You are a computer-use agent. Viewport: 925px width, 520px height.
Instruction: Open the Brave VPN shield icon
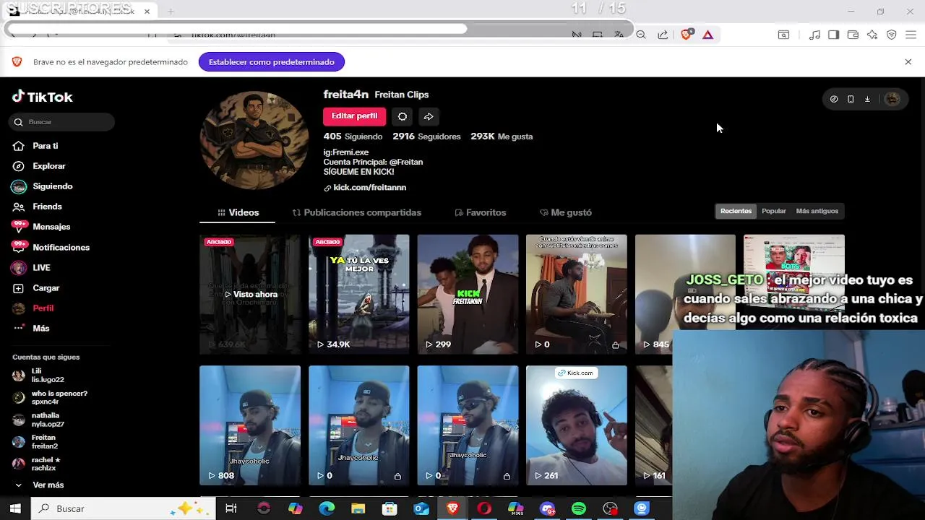(x=892, y=35)
